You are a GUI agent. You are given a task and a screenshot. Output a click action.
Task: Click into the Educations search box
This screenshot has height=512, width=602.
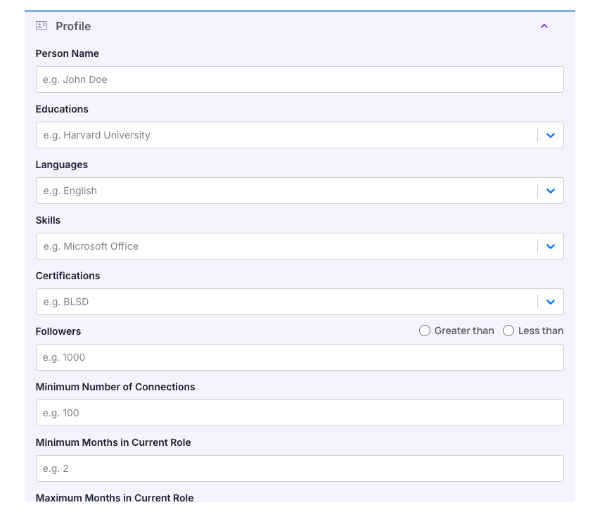(286, 135)
